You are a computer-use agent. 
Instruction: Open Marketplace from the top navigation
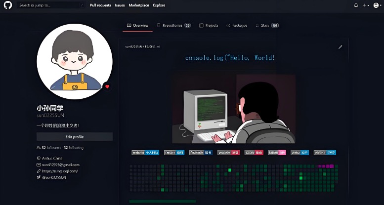point(138,5)
